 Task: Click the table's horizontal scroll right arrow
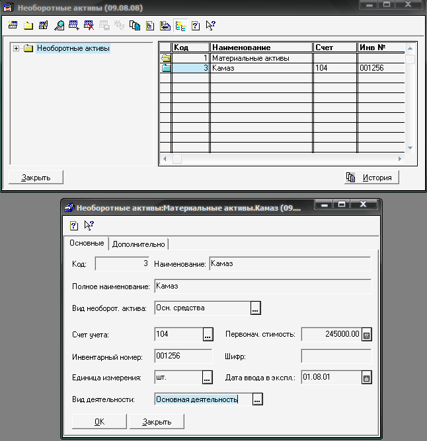pos(399,159)
